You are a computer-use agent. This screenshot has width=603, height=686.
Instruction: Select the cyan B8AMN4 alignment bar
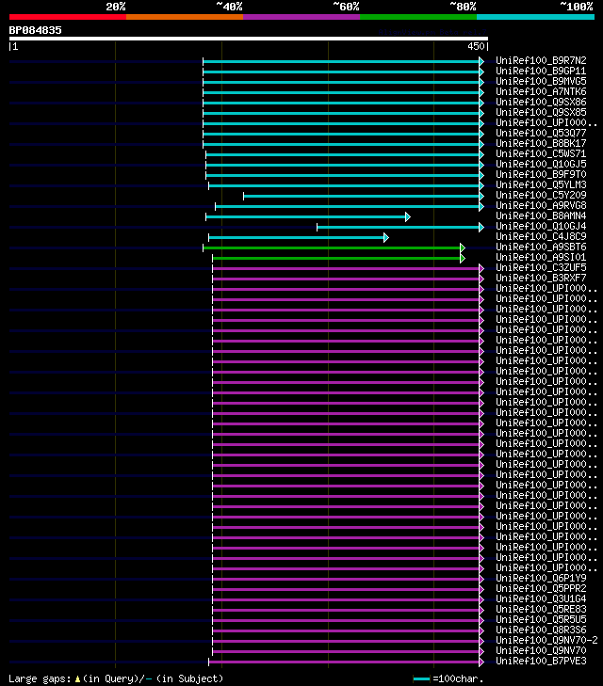pos(308,216)
